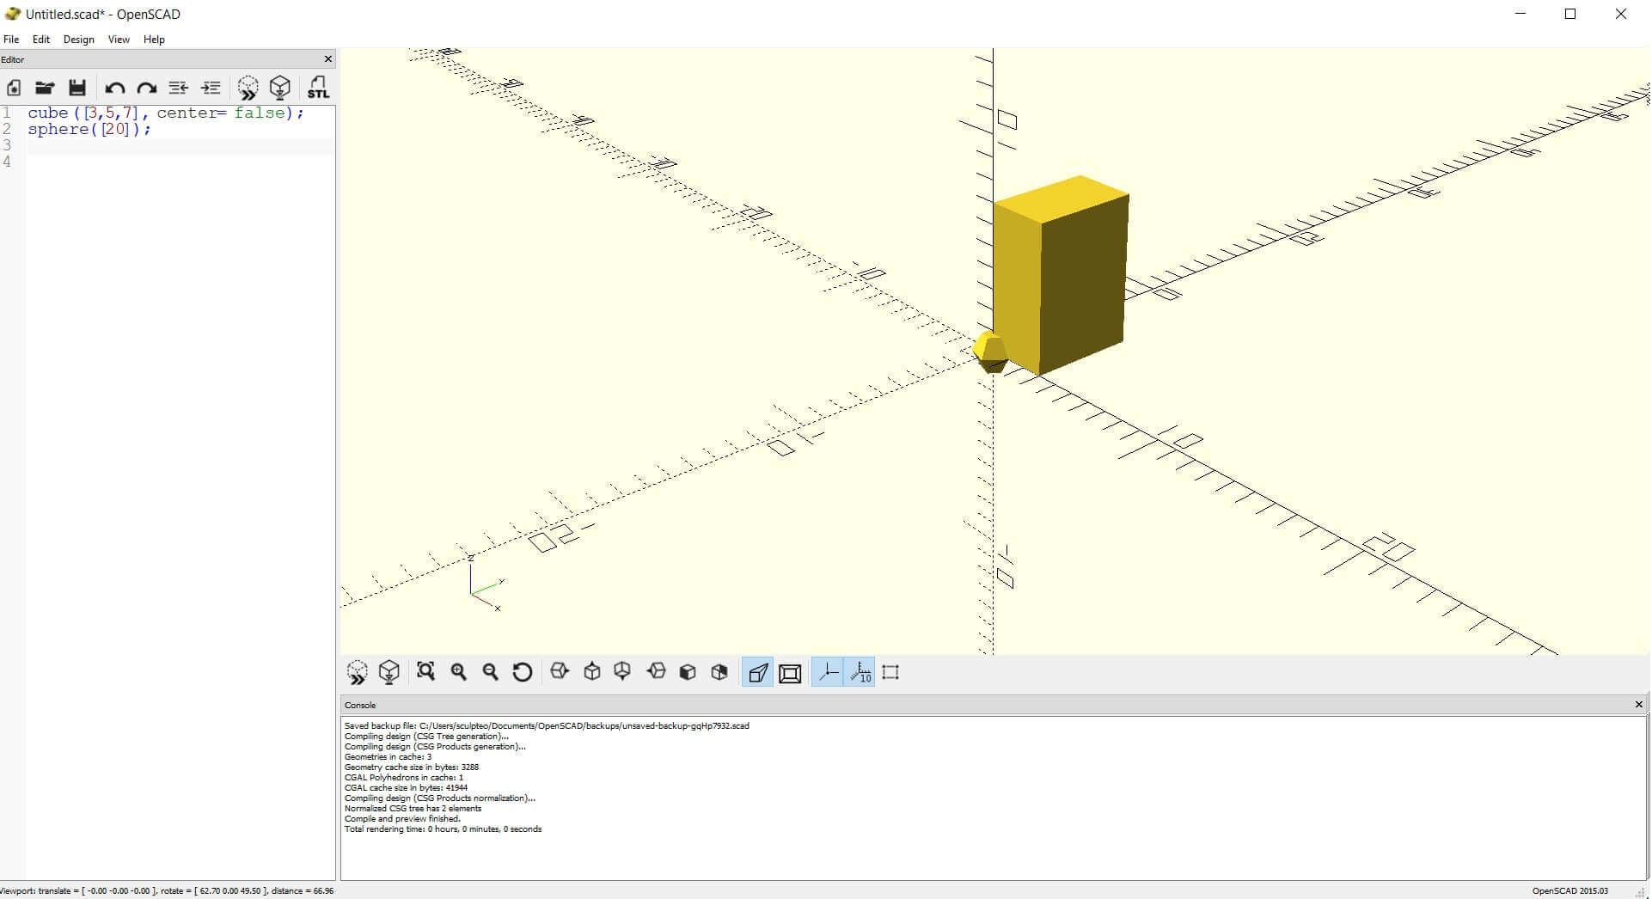1652x899 pixels.
Task: Minimize the OpenSCAD window
Action: (x=1520, y=14)
